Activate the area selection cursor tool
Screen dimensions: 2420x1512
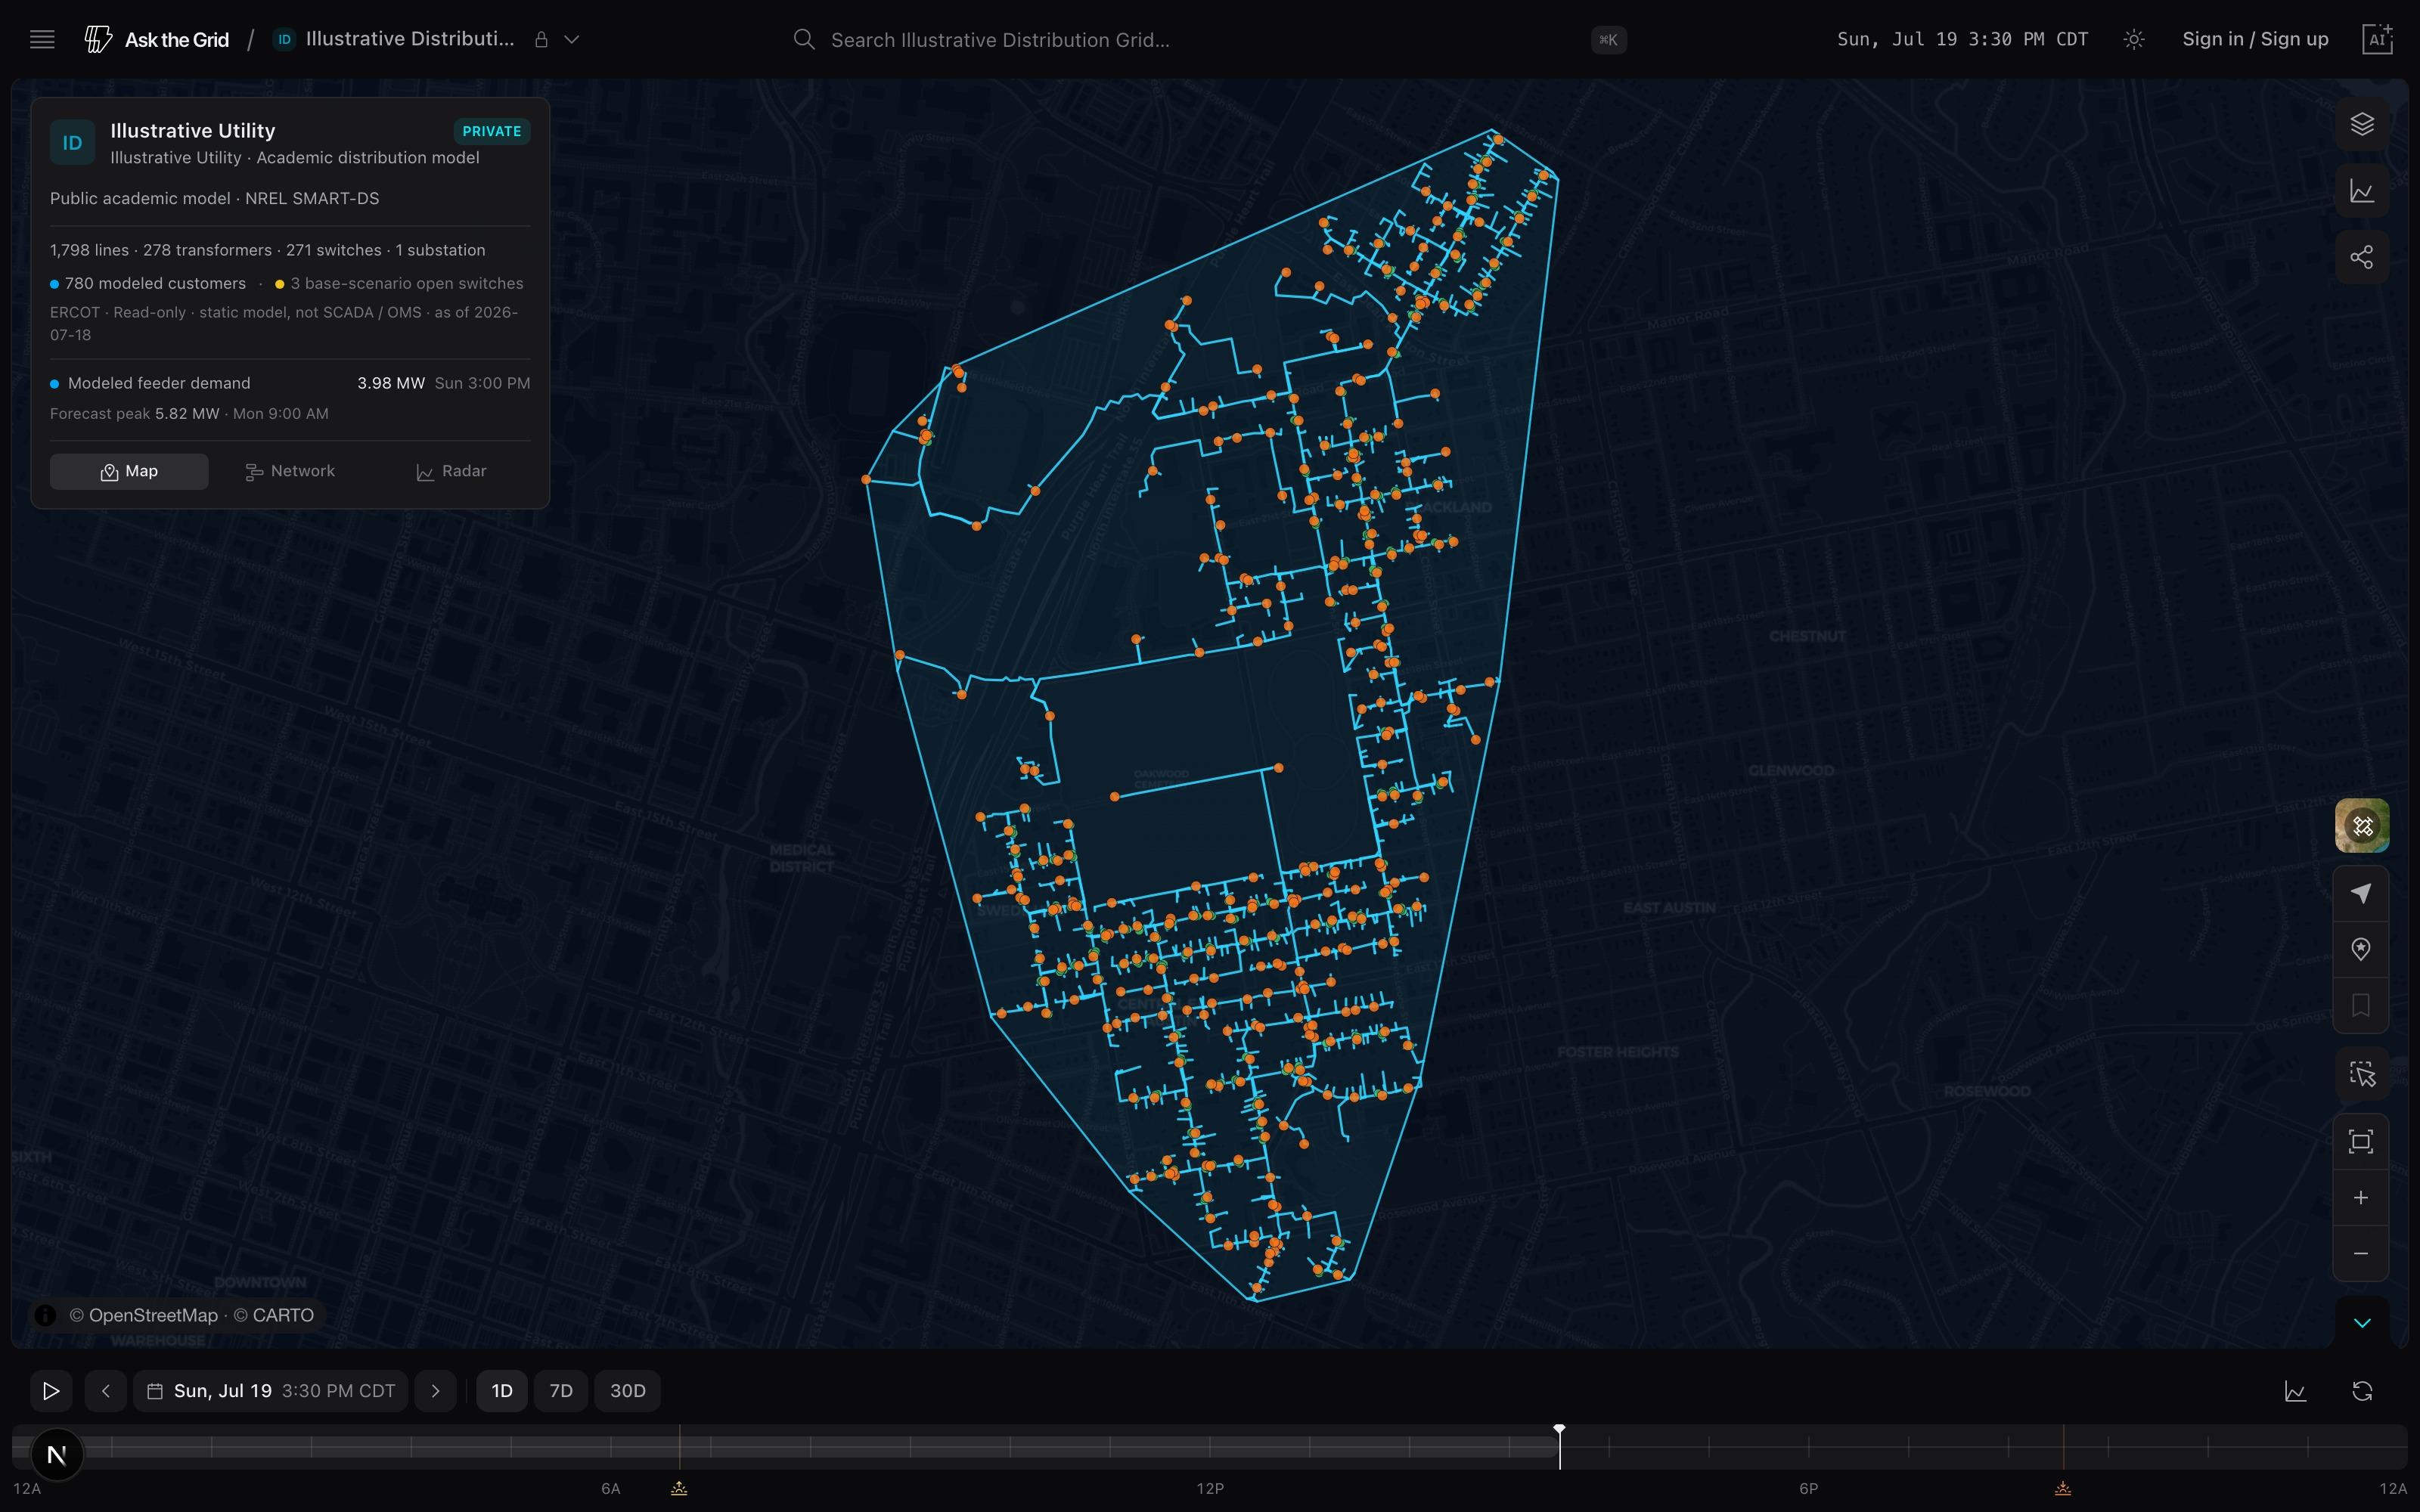coord(2361,1075)
